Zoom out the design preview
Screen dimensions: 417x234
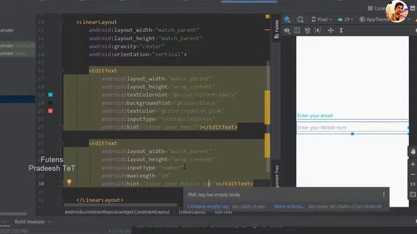[x=412, y=175]
